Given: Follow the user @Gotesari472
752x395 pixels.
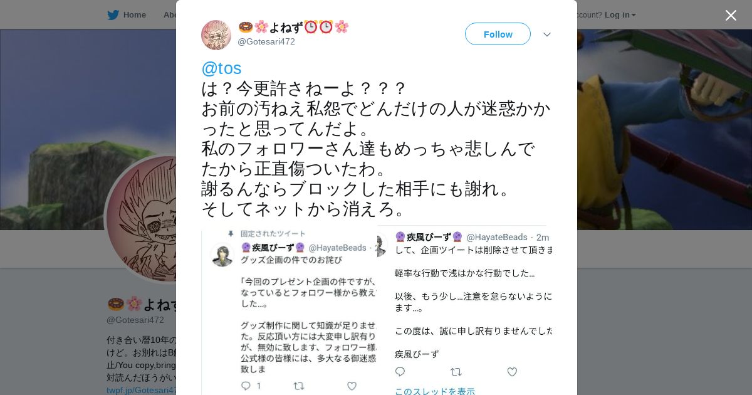Looking at the screenshot, I should click(x=498, y=34).
